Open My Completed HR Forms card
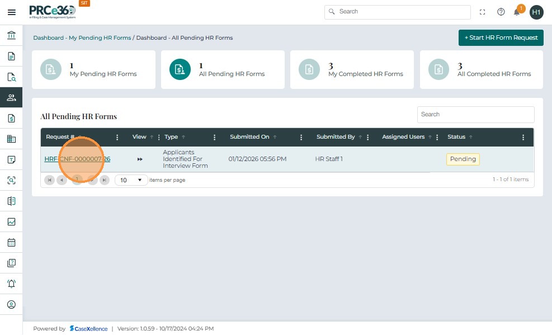Image resolution: width=552 pixels, height=335 pixels. click(352, 70)
